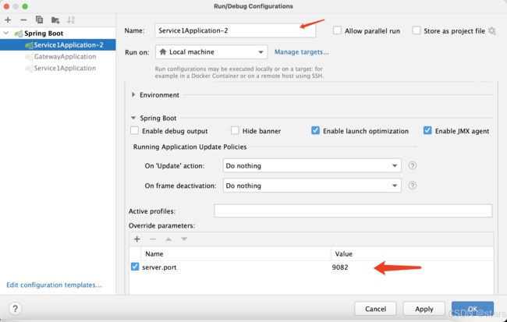Screen dimensions: 507x322
Task: Open On frame deactivation dropdown
Action: pos(312,186)
